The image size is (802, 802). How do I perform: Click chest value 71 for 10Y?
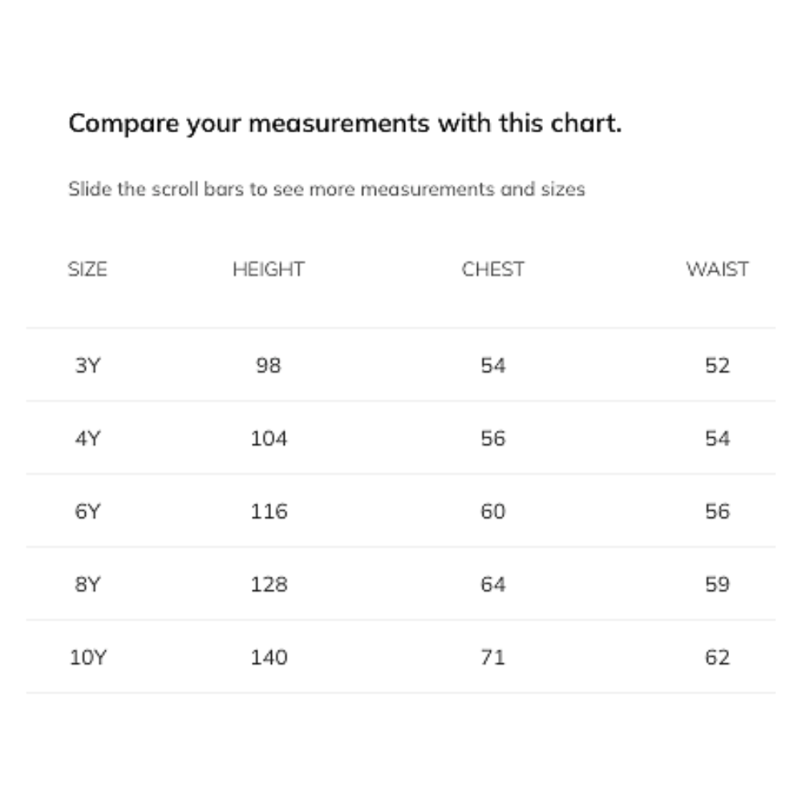point(492,658)
